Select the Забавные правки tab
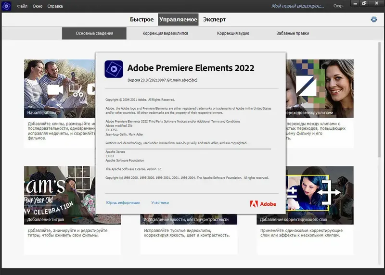The height and width of the screenshot is (275, 385). click(x=293, y=33)
